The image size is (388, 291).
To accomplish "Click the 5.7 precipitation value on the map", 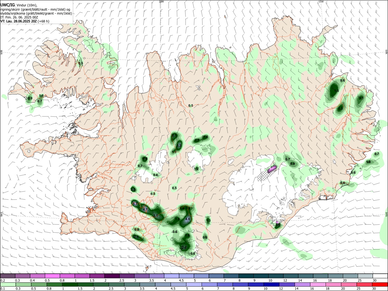I will coord(135,204).
